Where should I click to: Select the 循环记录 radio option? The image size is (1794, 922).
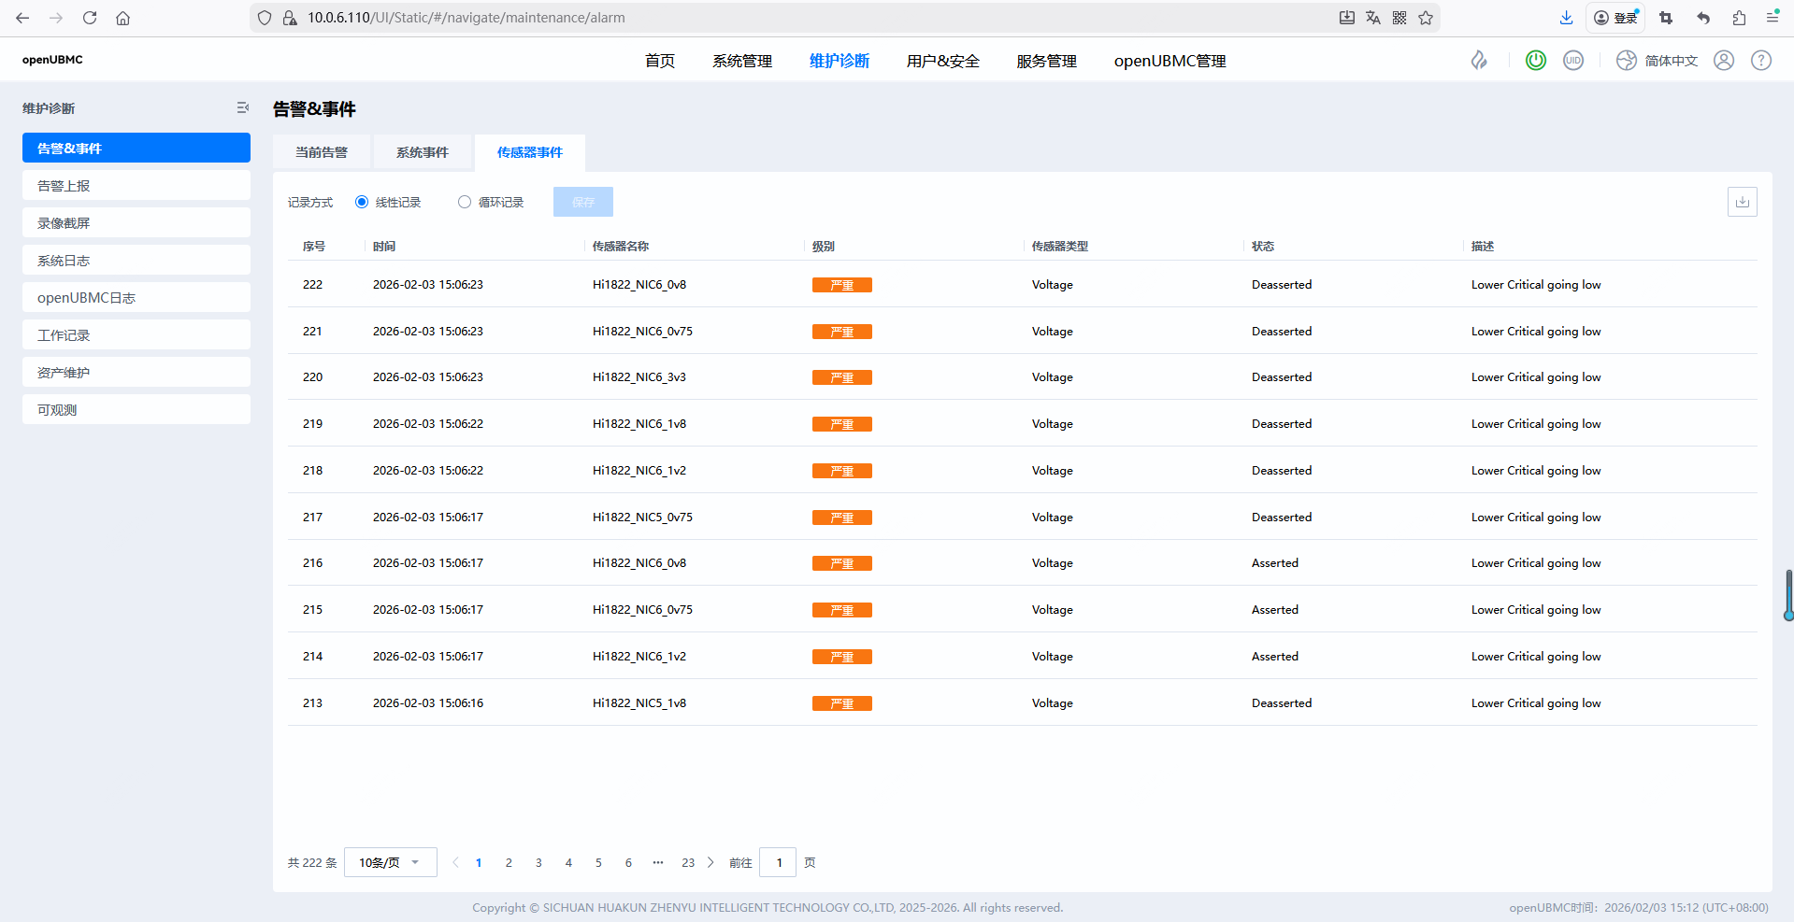[465, 202]
